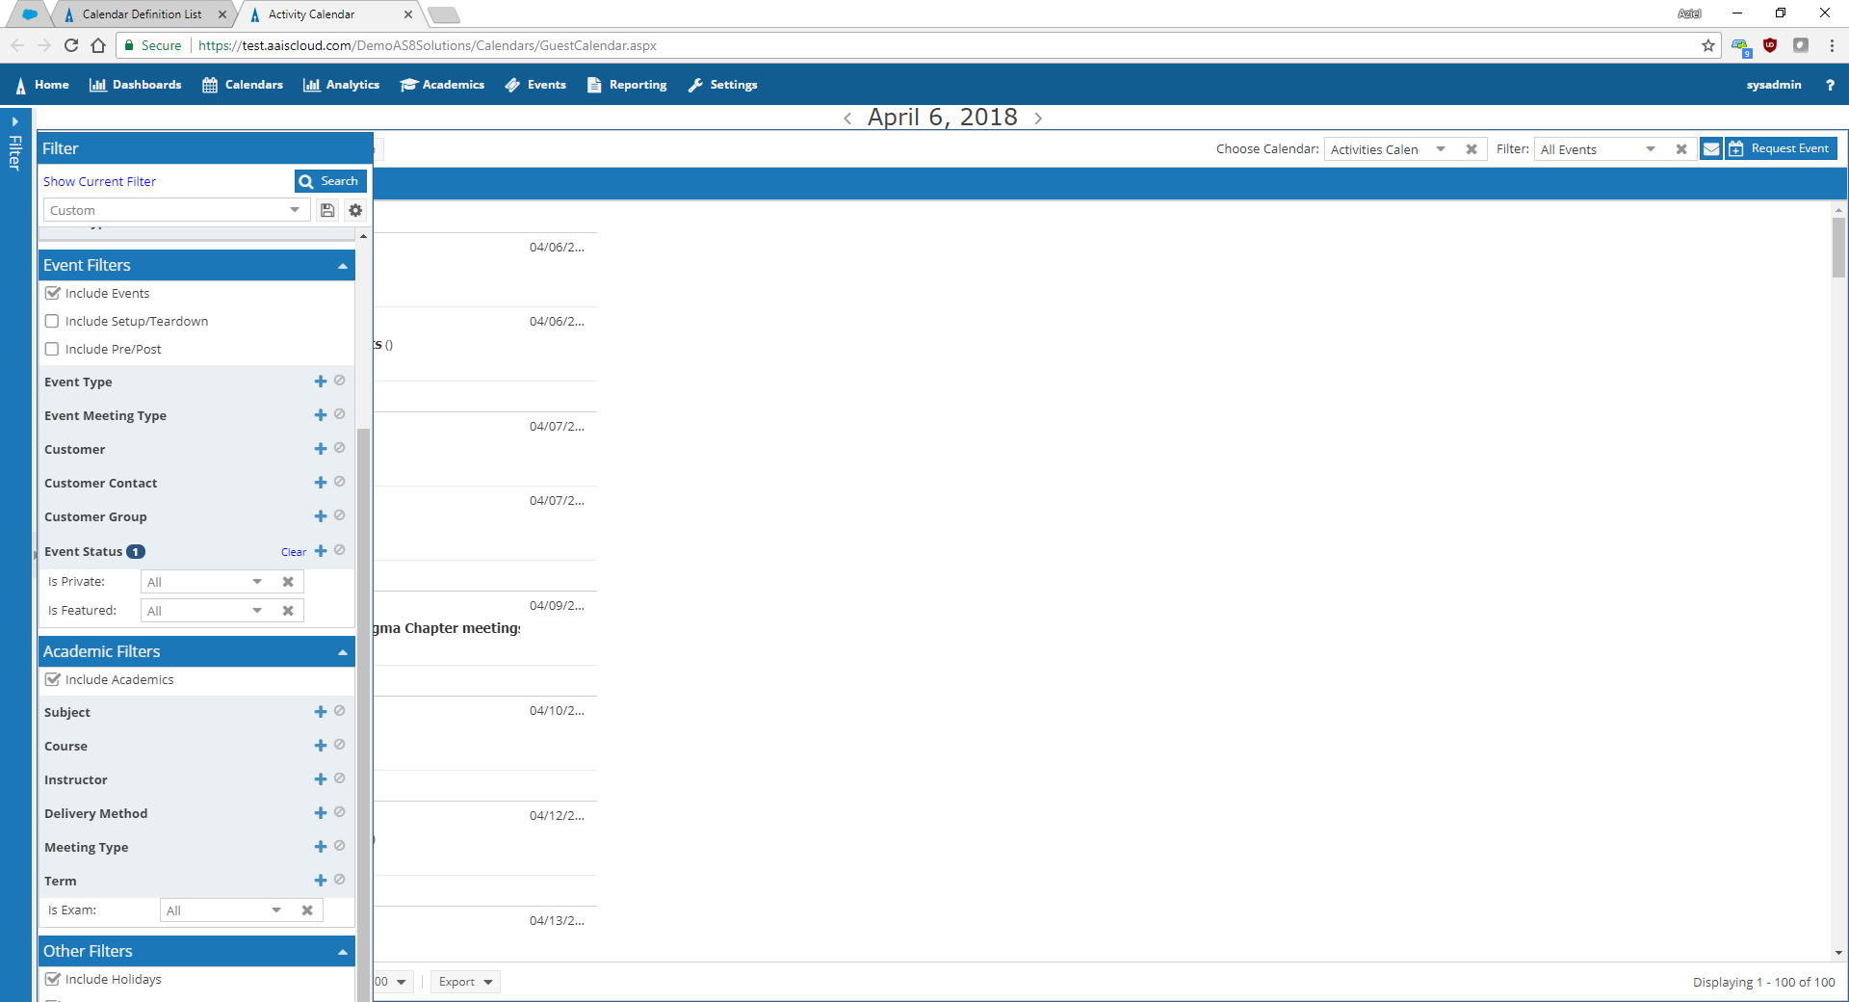1849x1002 pixels.
Task: Save the custom filter with disk icon
Action: pyautogui.click(x=327, y=210)
